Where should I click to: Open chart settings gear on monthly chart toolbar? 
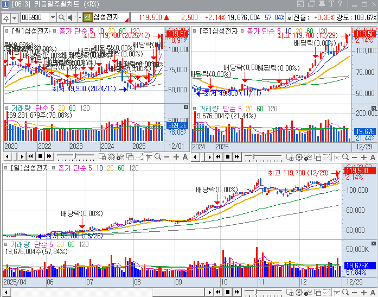(x=111, y=157)
